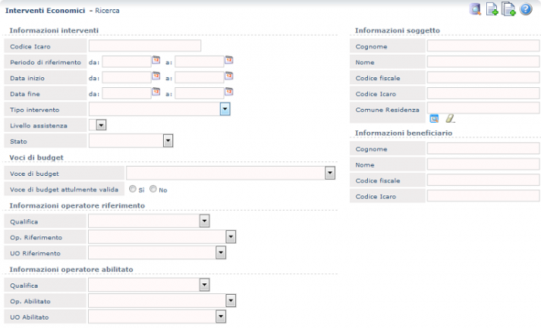Screen dimensions: 541x328
Task: Open the Op. Riferimento dropdown
Action: tap(230, 237)
